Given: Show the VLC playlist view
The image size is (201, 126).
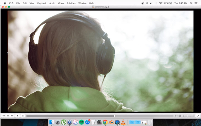Looking at the screenshot, I should click(23, 116).
